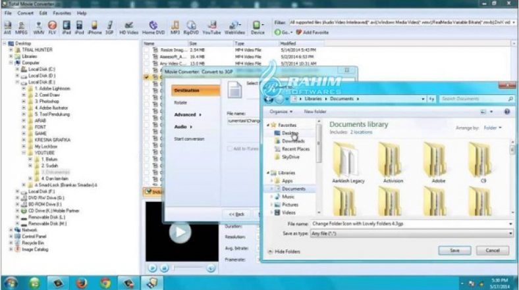
Task: Expand the Network tree node
Action: click(x=11, y=230)
